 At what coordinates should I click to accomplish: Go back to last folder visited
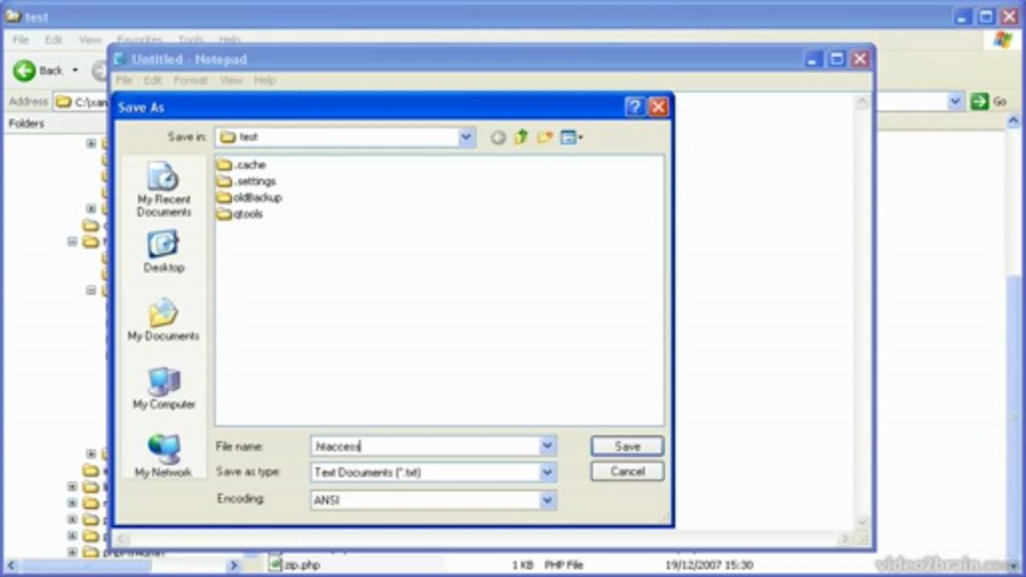[498, 138]
